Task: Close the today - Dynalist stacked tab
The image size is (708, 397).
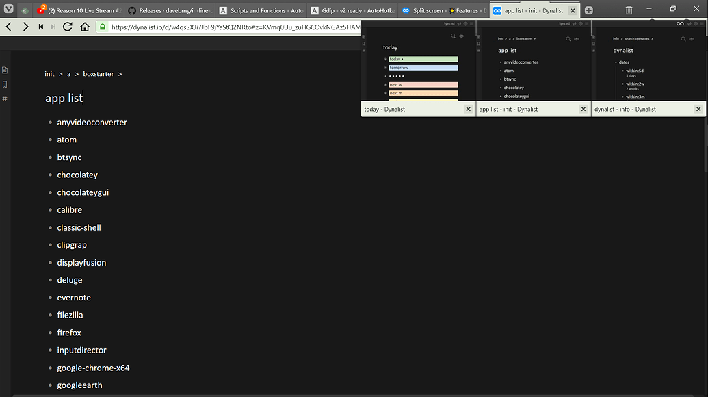Action: 468,109
